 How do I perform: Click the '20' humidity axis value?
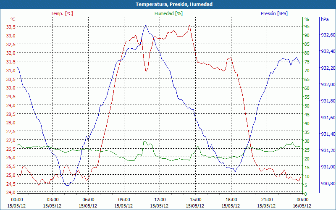(x=307, y=159)
